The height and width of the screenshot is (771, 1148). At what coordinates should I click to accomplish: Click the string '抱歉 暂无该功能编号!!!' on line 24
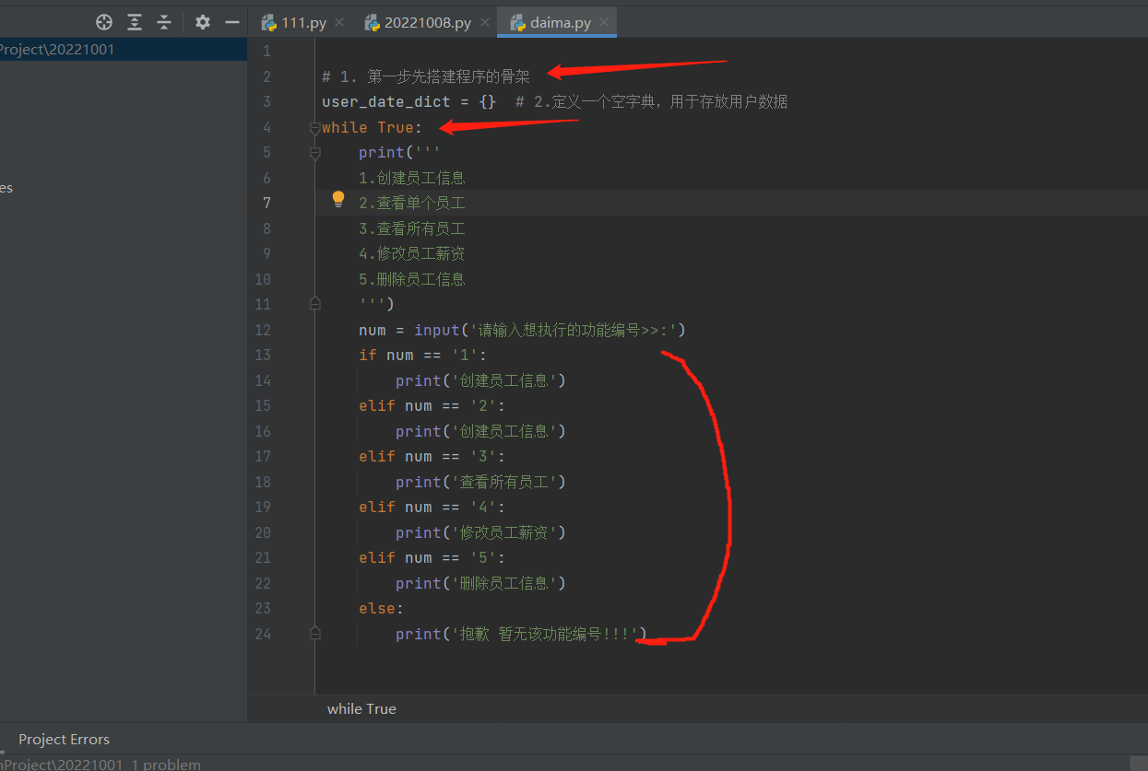click(x=545, y=634)
